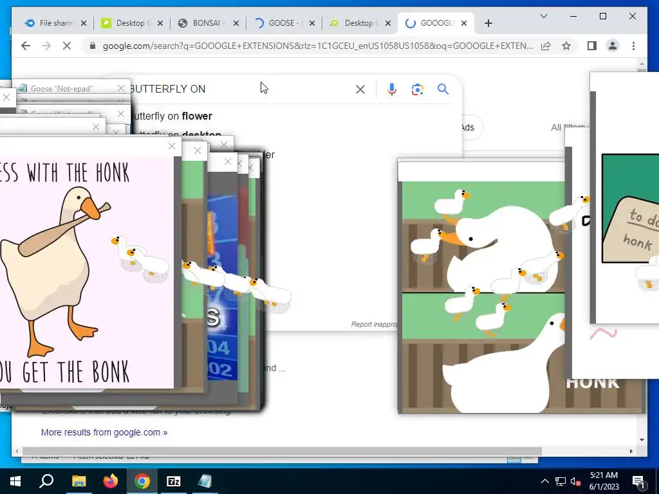The height and width of the screenshot is (494, 659).
Task: Open File Explorer from taskbar
Action: point(79,481)
